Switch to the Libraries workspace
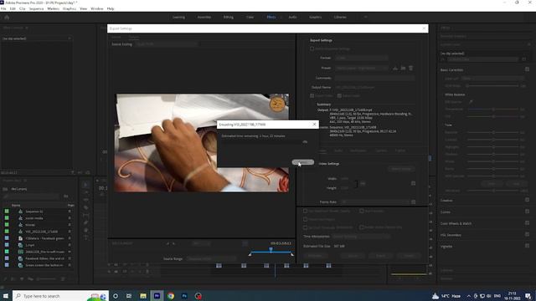Screen dimensions: 536x301 click(x=340, y=17)
